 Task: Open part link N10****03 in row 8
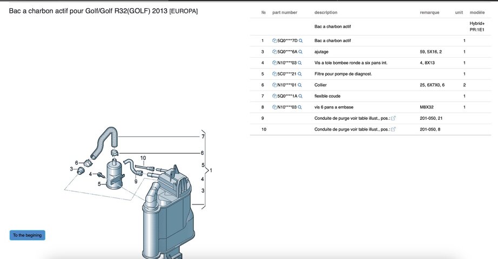click(x=287, y=107)
